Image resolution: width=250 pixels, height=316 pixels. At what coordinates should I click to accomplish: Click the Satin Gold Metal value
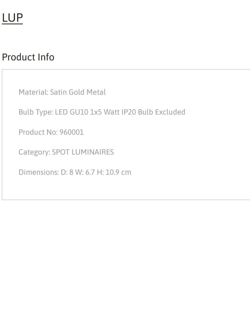click(x=78, y=92)
